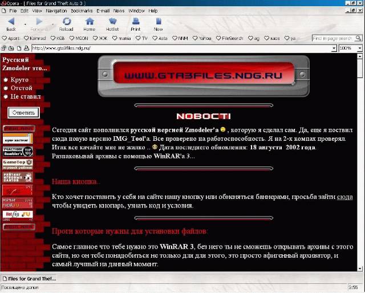Open the Kamrad bookmark

point(35,38)
